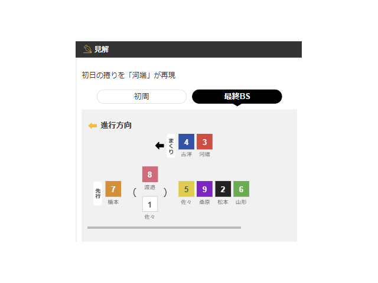Click the 橋本 name under tile 7
378x283 pixels.
coord(113,202)
